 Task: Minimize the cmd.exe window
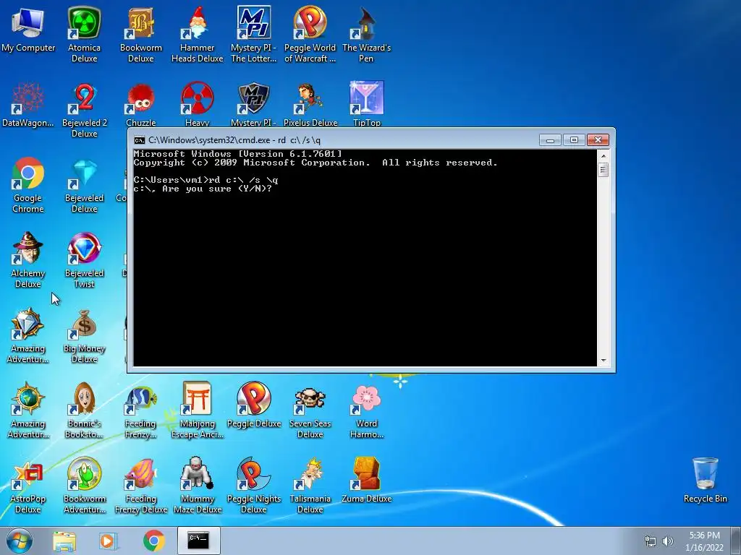550,140
